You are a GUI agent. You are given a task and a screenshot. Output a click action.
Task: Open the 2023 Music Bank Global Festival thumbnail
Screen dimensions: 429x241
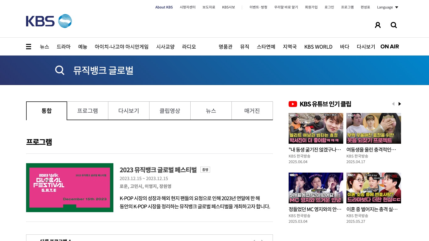(x=70, y=188)
